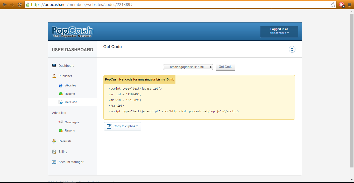Screen dimensions: 354x183
Task: Click the PopCash logo
Action: click(73, 32)
